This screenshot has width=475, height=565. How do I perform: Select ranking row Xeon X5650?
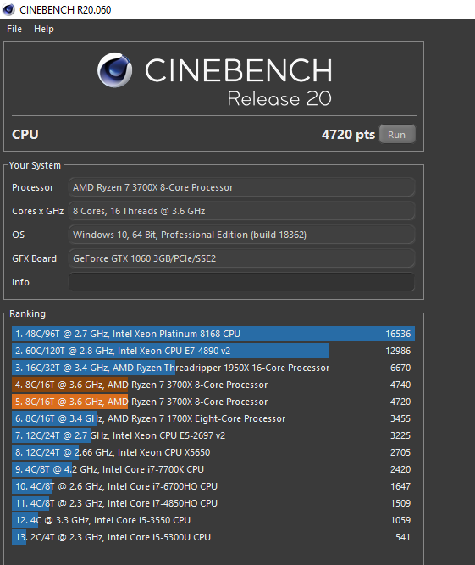[213, 452]
